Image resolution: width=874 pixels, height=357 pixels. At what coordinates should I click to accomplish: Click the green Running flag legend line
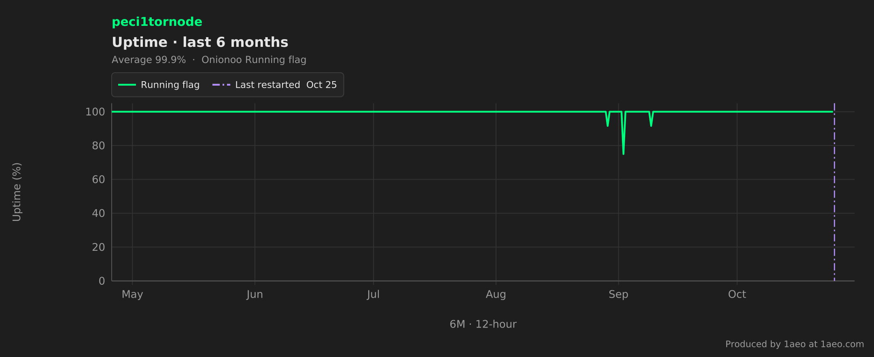(x=127, y=85)
